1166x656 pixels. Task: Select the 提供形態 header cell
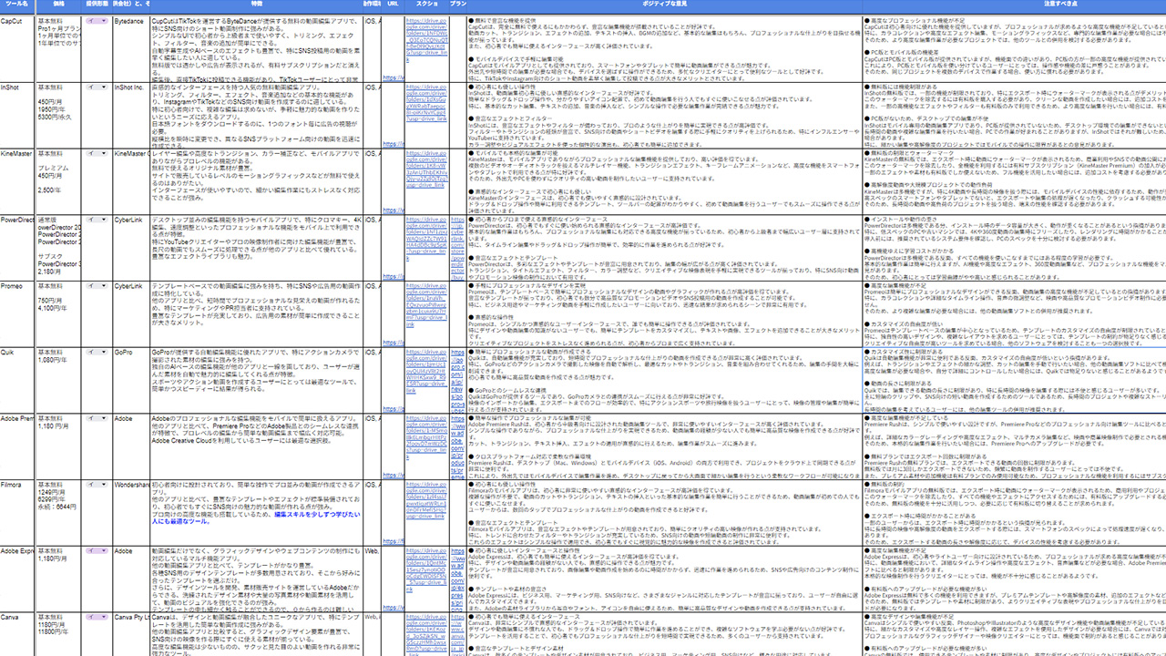pos(97,5)
